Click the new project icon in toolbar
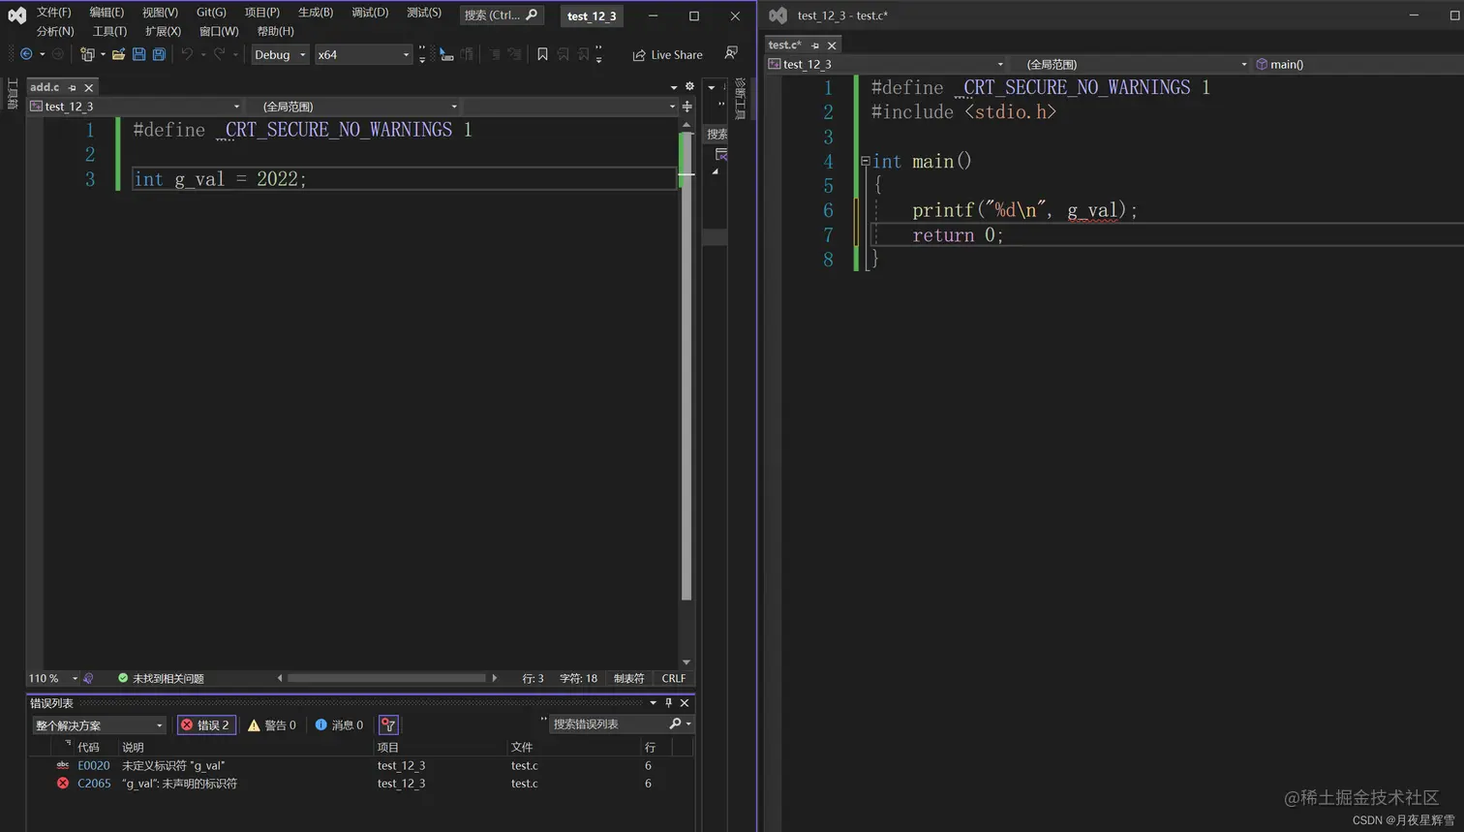 click(87, 54)
